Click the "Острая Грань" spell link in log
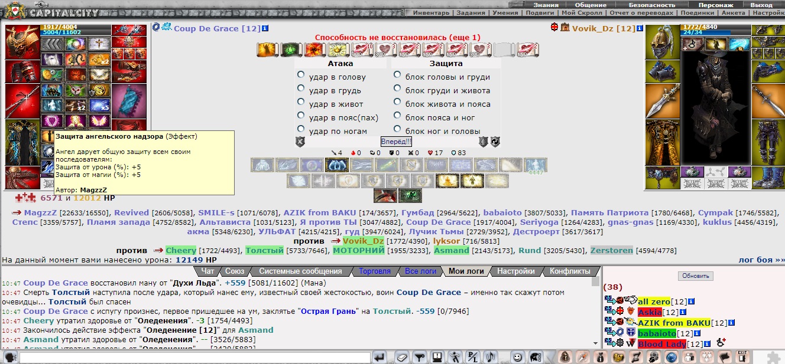785x364 pixels. [x=329, y=311]
